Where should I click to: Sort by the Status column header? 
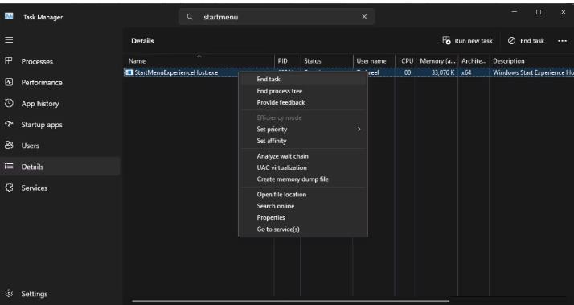(x=326, y=61)
